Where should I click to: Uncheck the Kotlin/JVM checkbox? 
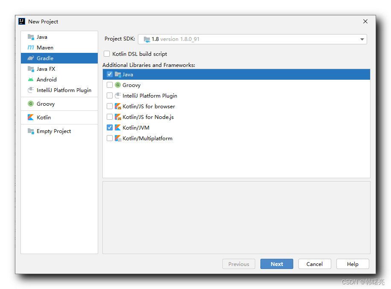109,127
